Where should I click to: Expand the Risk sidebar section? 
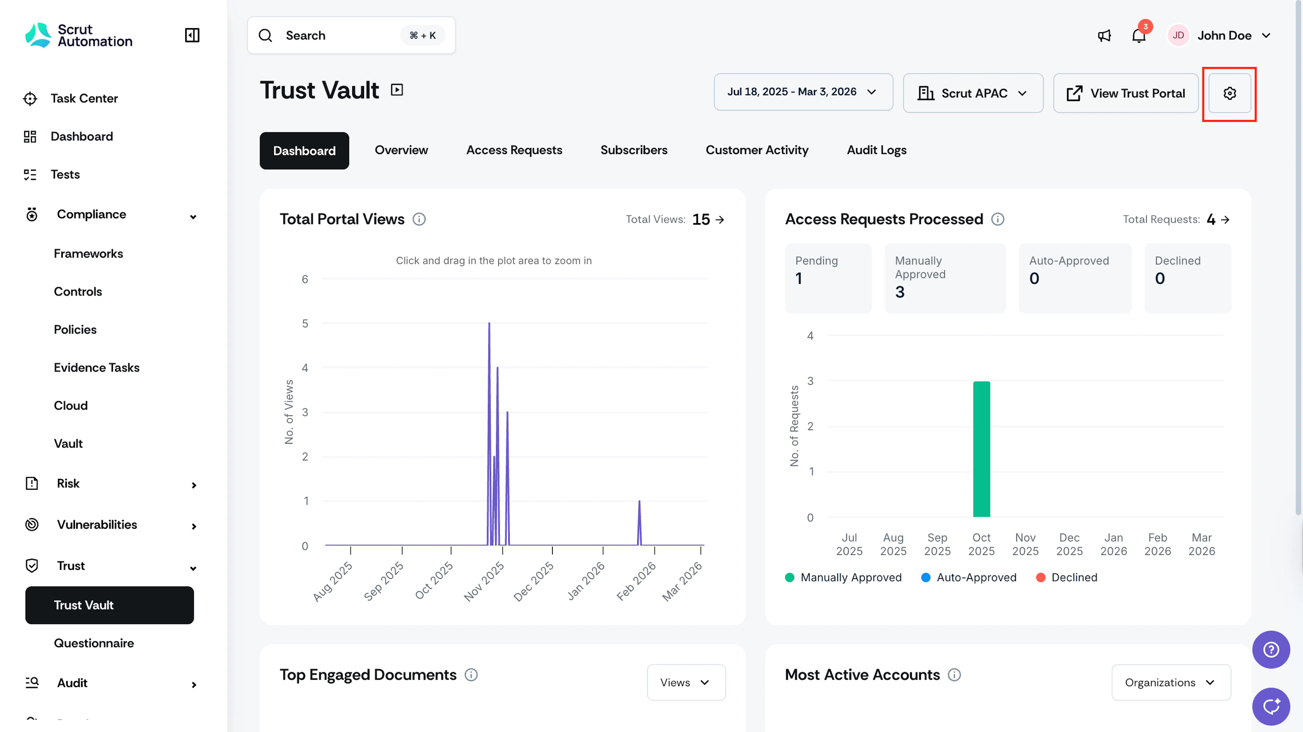point(110,484)
